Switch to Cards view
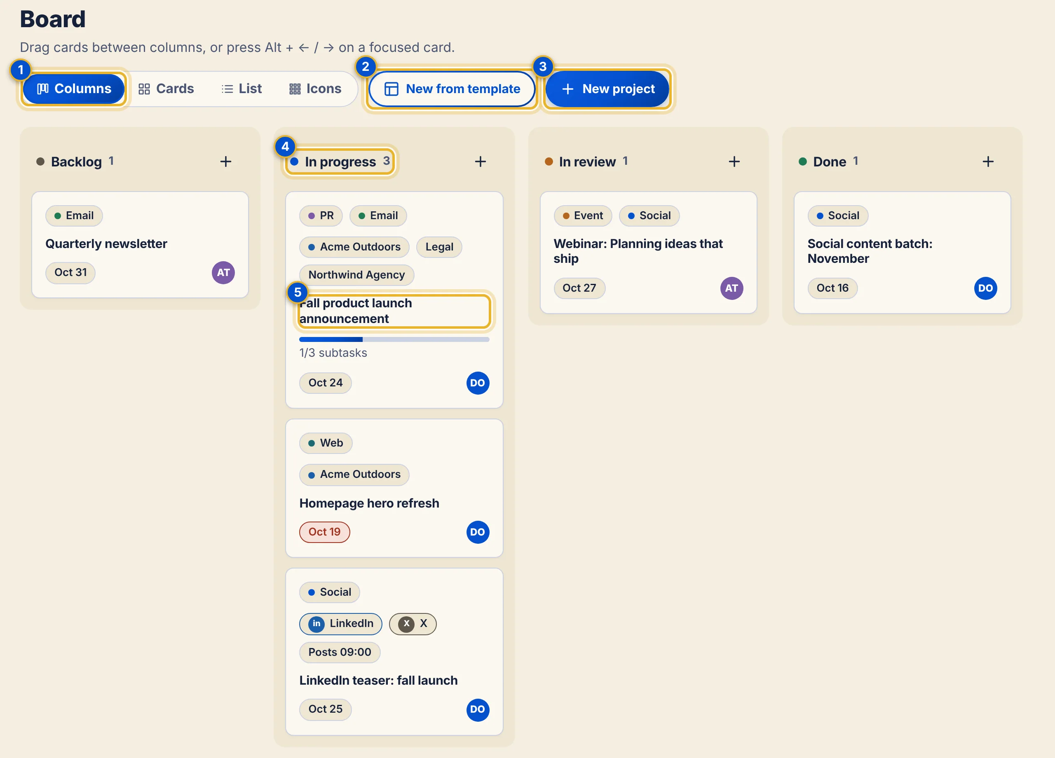Screen dimensions: 1055x758 166,89
